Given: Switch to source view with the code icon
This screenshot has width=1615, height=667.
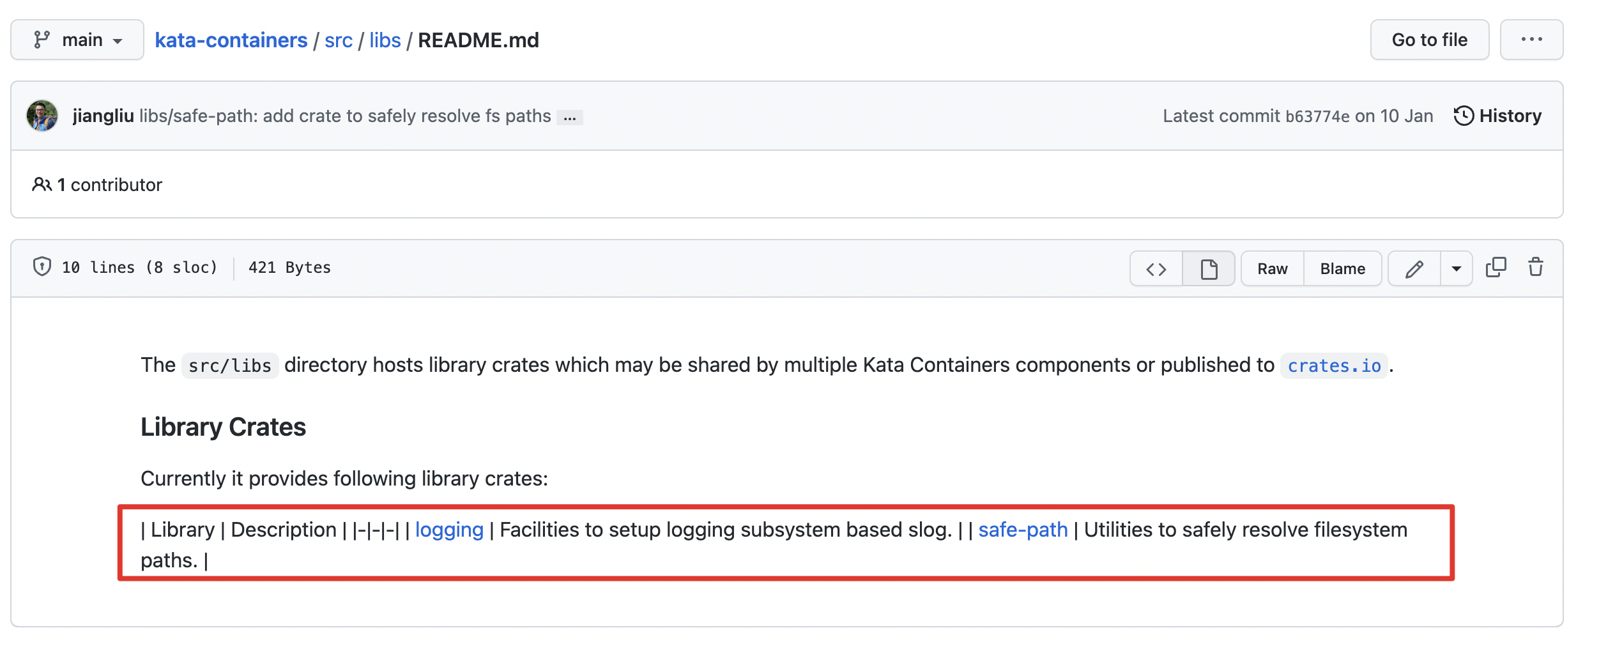Looking at the screenshot, I should click(x=1155, y=268).
